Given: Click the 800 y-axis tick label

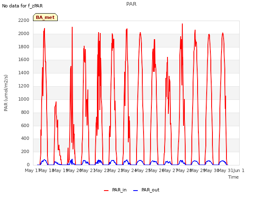Looking at the screenshot, I should 25,112.
